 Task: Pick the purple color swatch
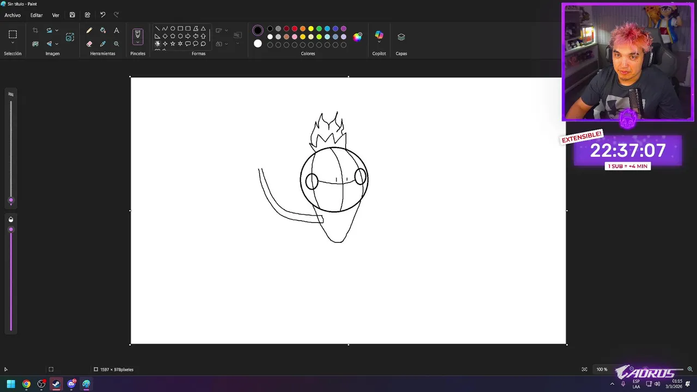point(344,29)
